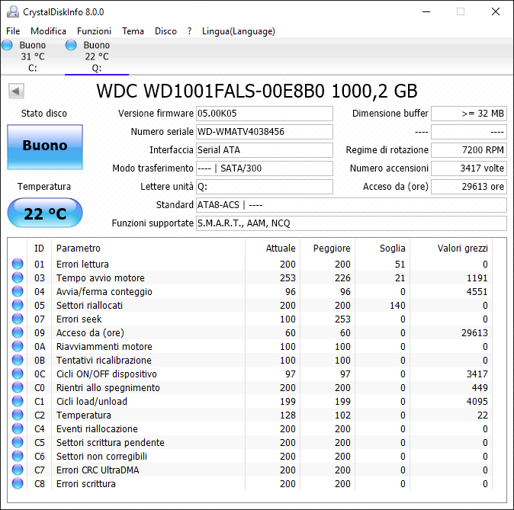This screenshot has height=510, width=514.
Task: Click the Numero accensioni value 3417 volte
Action: pos(469,168)
